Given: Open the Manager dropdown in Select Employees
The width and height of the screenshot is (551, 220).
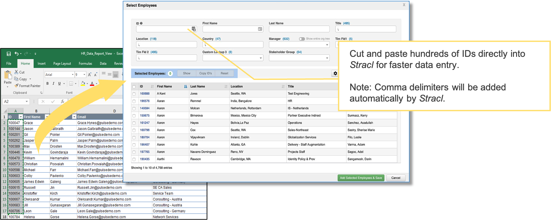Looking at the screenshot, I should pos(299,45).
